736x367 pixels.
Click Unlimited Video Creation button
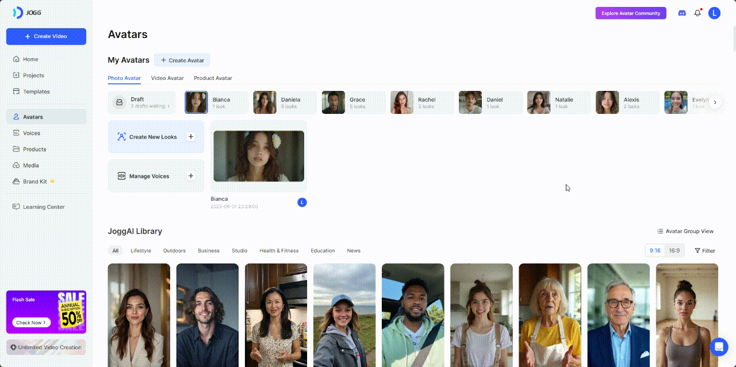point(46,347)
